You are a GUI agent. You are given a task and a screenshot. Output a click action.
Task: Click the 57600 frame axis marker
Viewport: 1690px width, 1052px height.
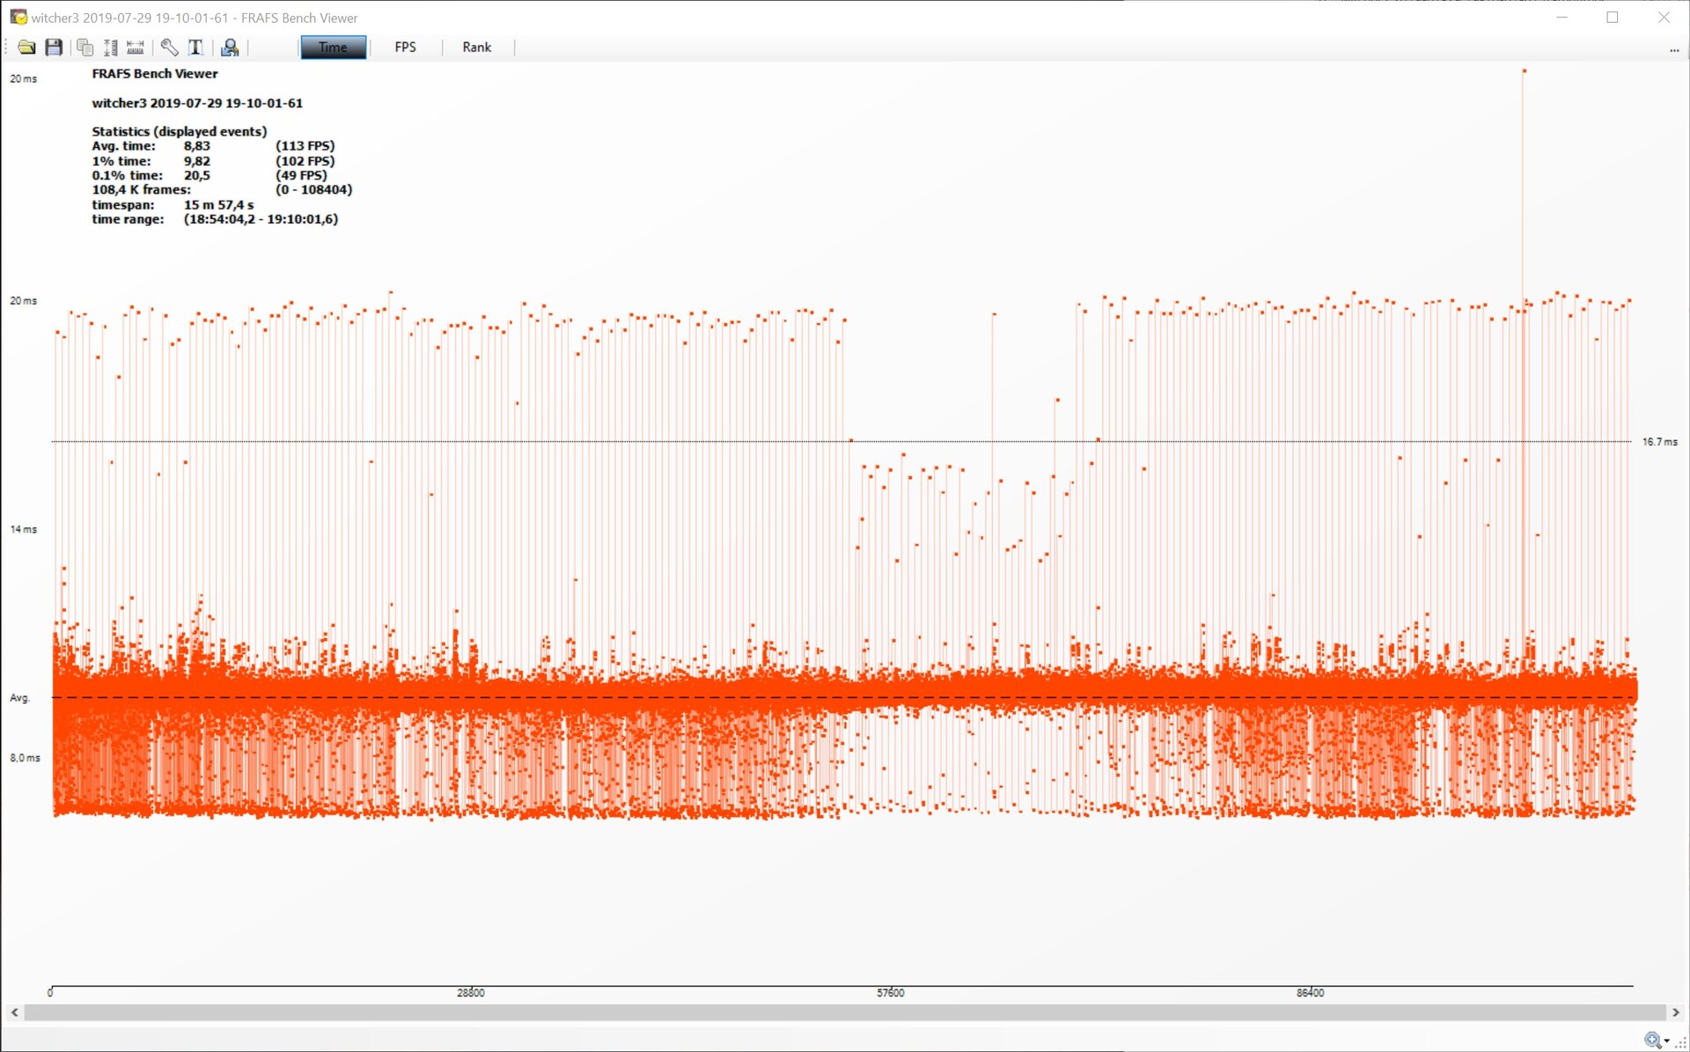890,992
